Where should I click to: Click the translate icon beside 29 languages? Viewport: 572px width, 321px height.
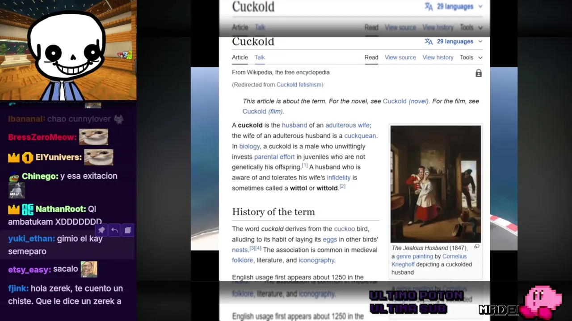(x=429, y=41)
